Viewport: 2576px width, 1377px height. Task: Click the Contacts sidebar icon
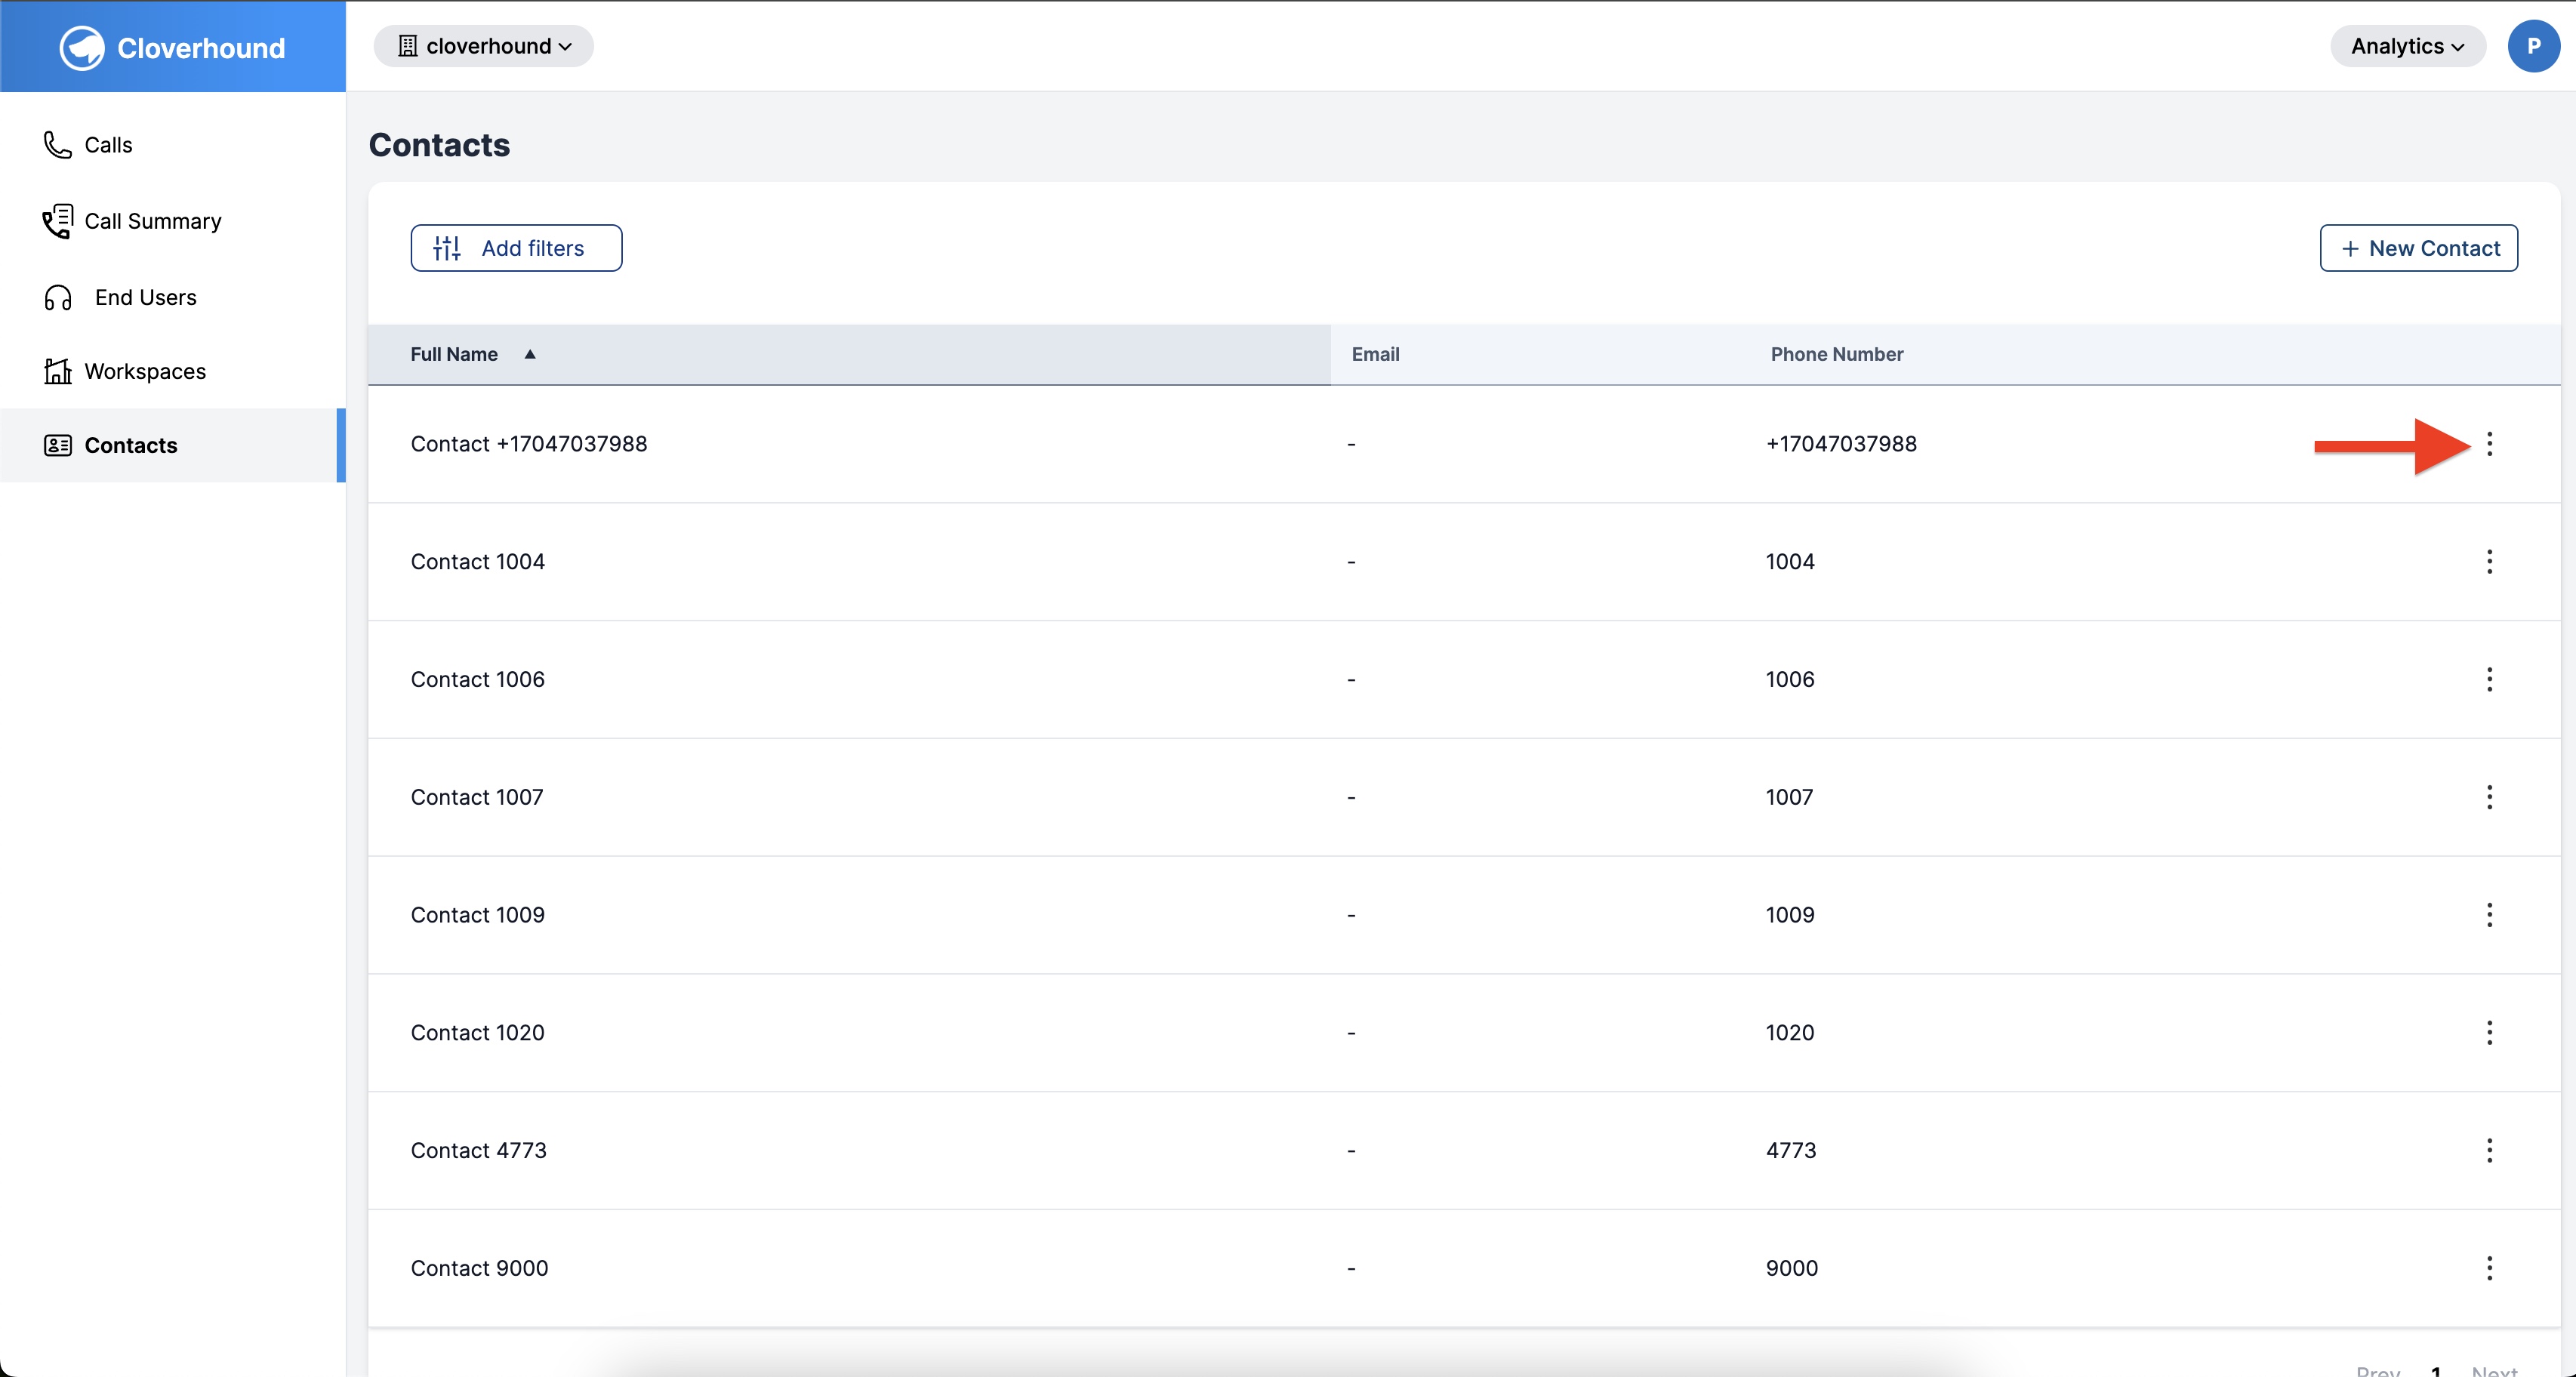click(x=56, y=445)
